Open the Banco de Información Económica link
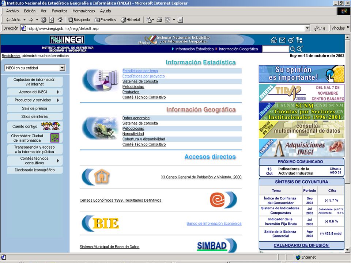351x263 pixels. (x=214, y=224)
